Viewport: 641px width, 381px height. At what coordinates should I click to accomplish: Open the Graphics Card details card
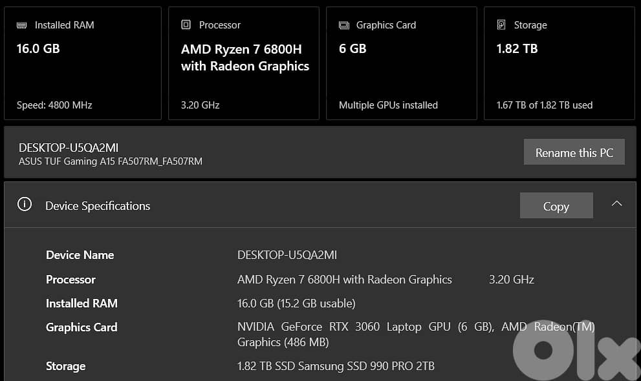click(x=401, y=63)
